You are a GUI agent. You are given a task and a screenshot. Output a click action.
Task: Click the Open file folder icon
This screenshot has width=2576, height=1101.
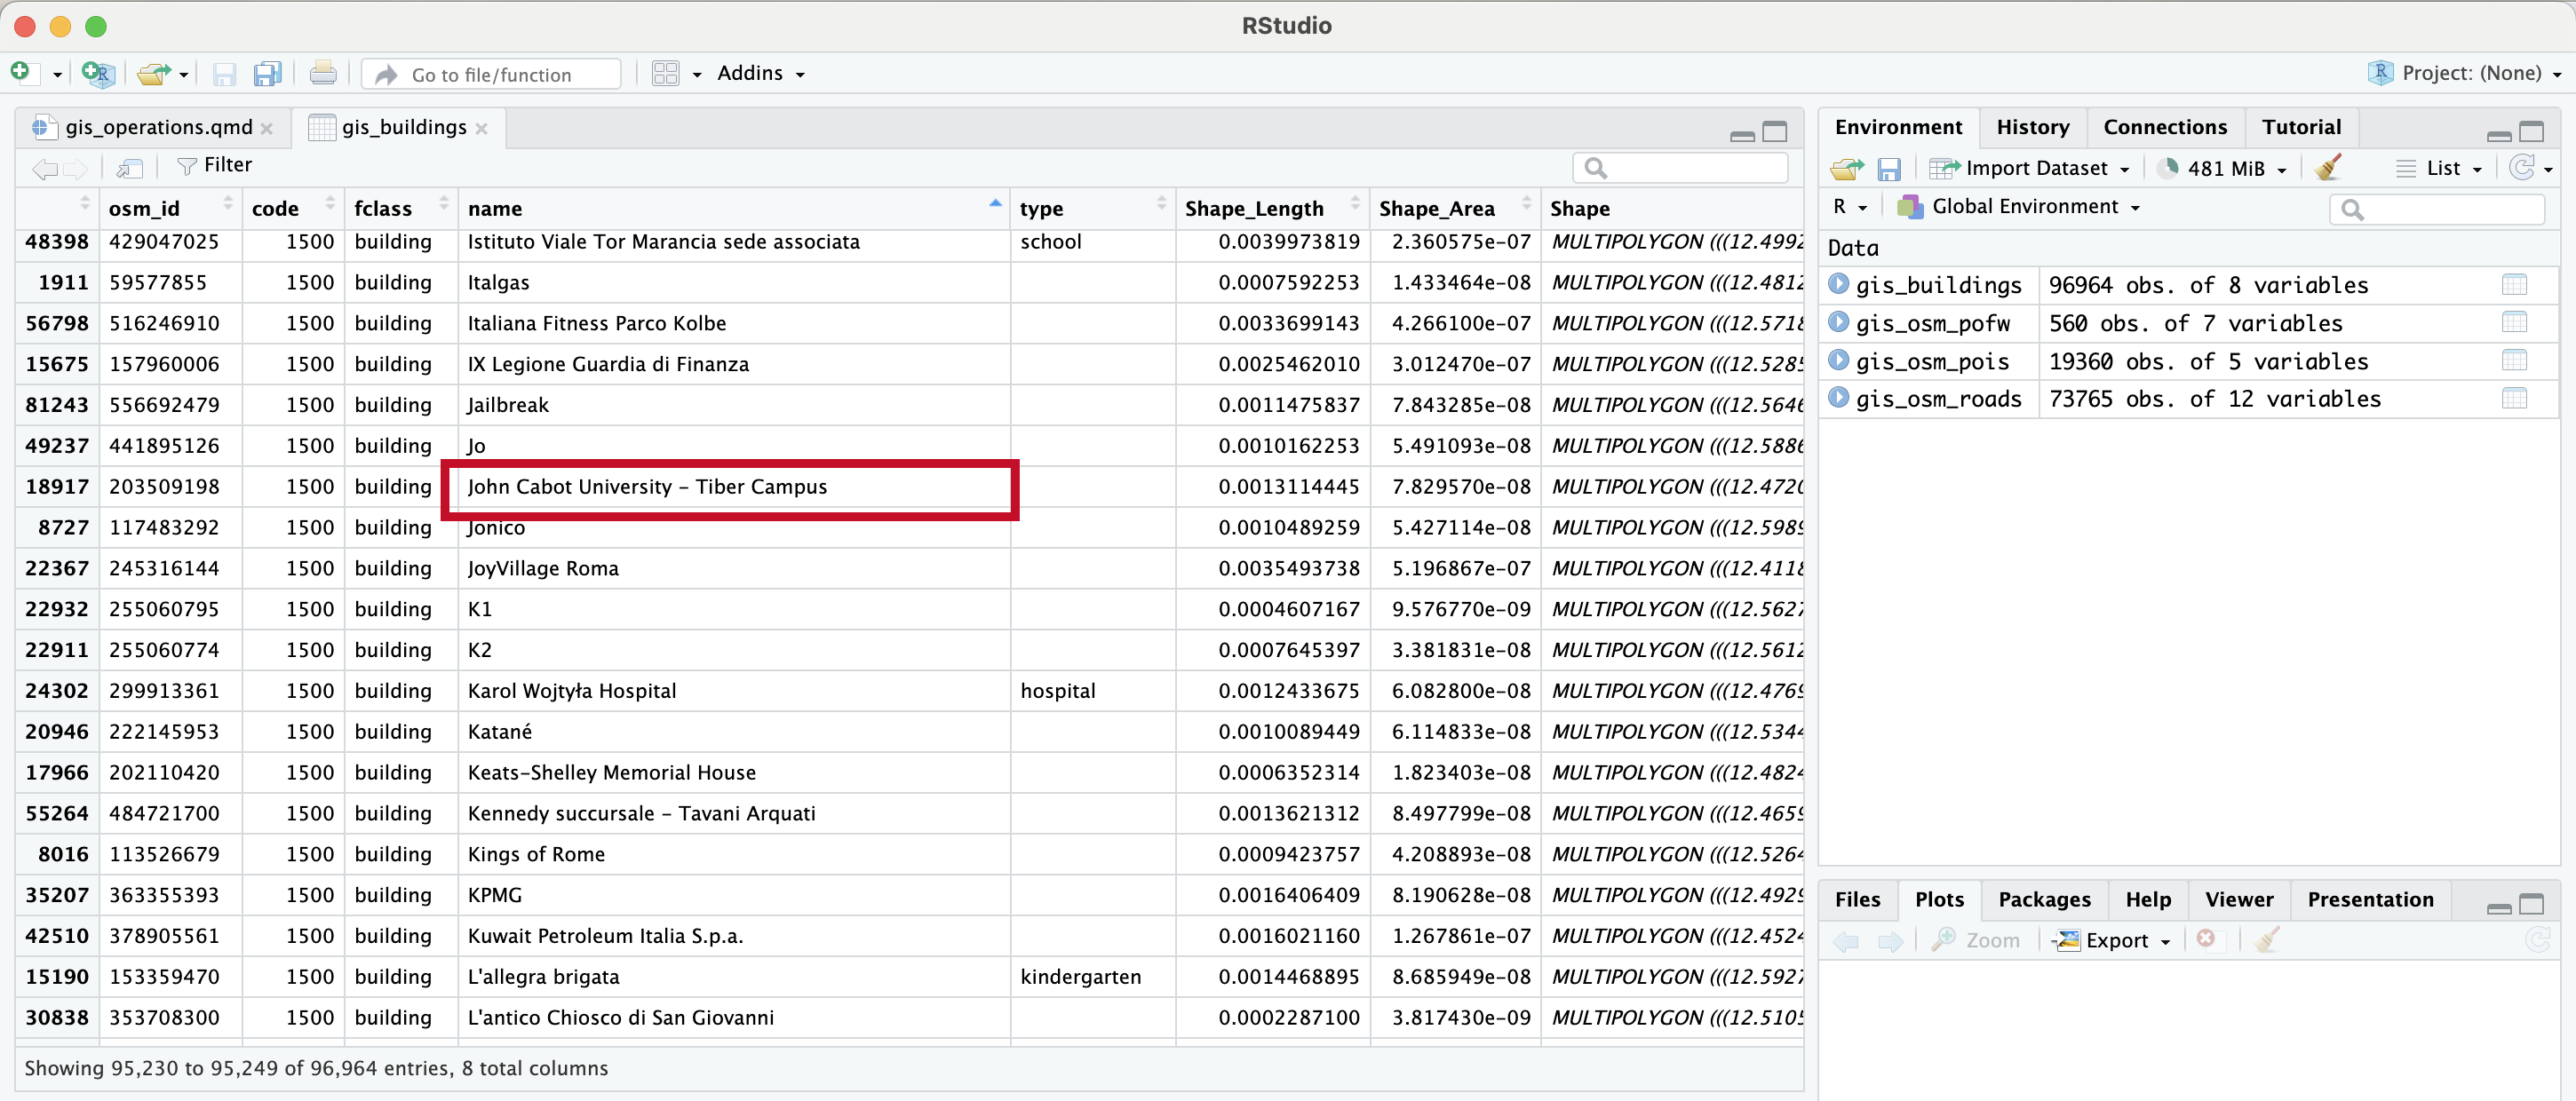[153, 73]
